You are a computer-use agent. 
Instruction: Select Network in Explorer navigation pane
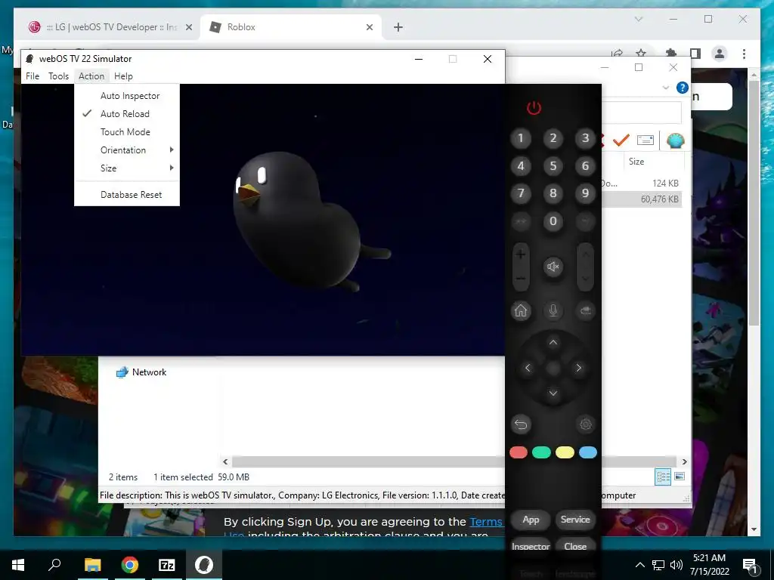coord(149,372)
